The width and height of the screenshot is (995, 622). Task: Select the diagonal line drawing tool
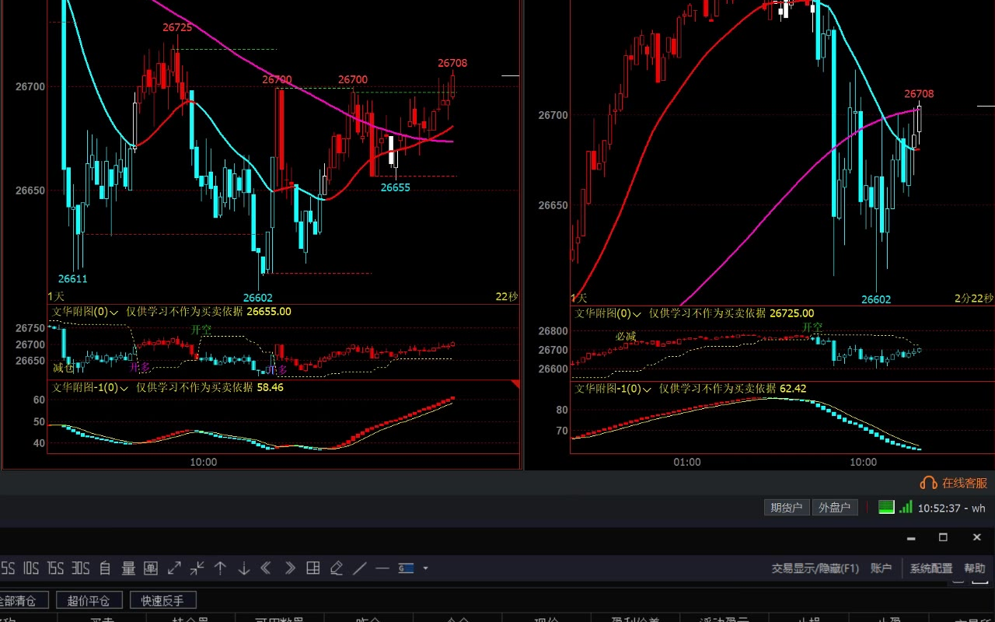[359, 568]
